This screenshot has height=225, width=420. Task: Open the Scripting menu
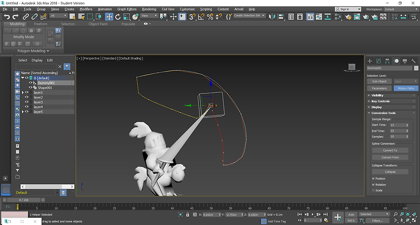206,9
